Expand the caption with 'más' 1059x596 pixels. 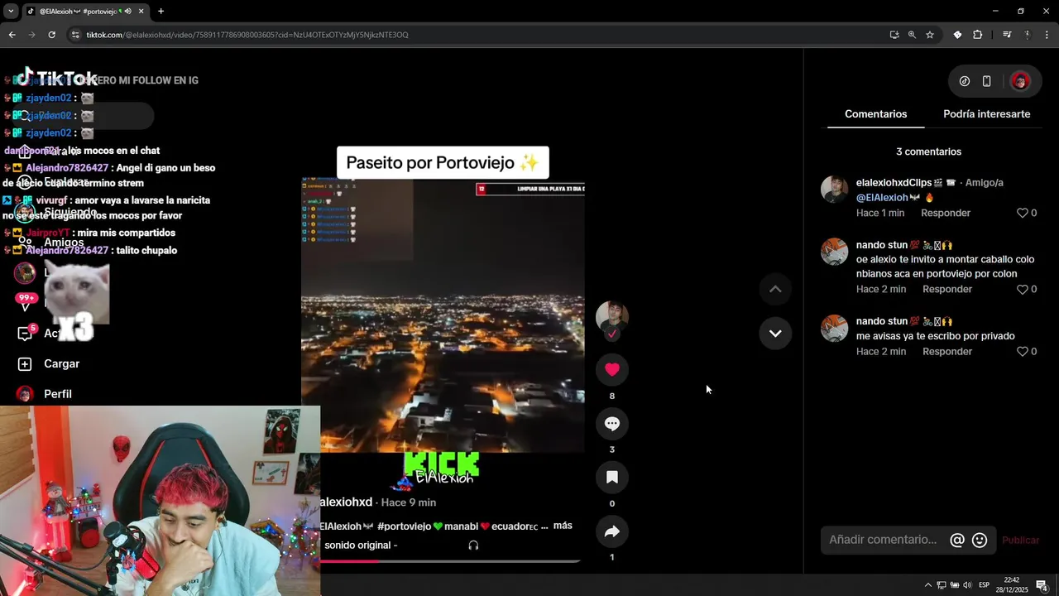pyautogui.click(x=563, y=526)
